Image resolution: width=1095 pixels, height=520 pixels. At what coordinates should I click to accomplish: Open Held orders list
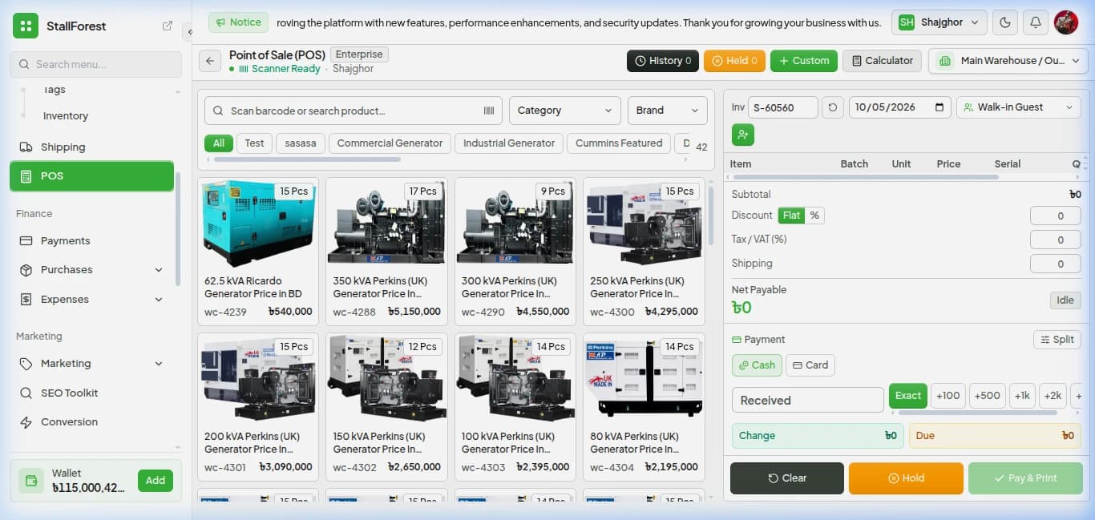point(734,61)
